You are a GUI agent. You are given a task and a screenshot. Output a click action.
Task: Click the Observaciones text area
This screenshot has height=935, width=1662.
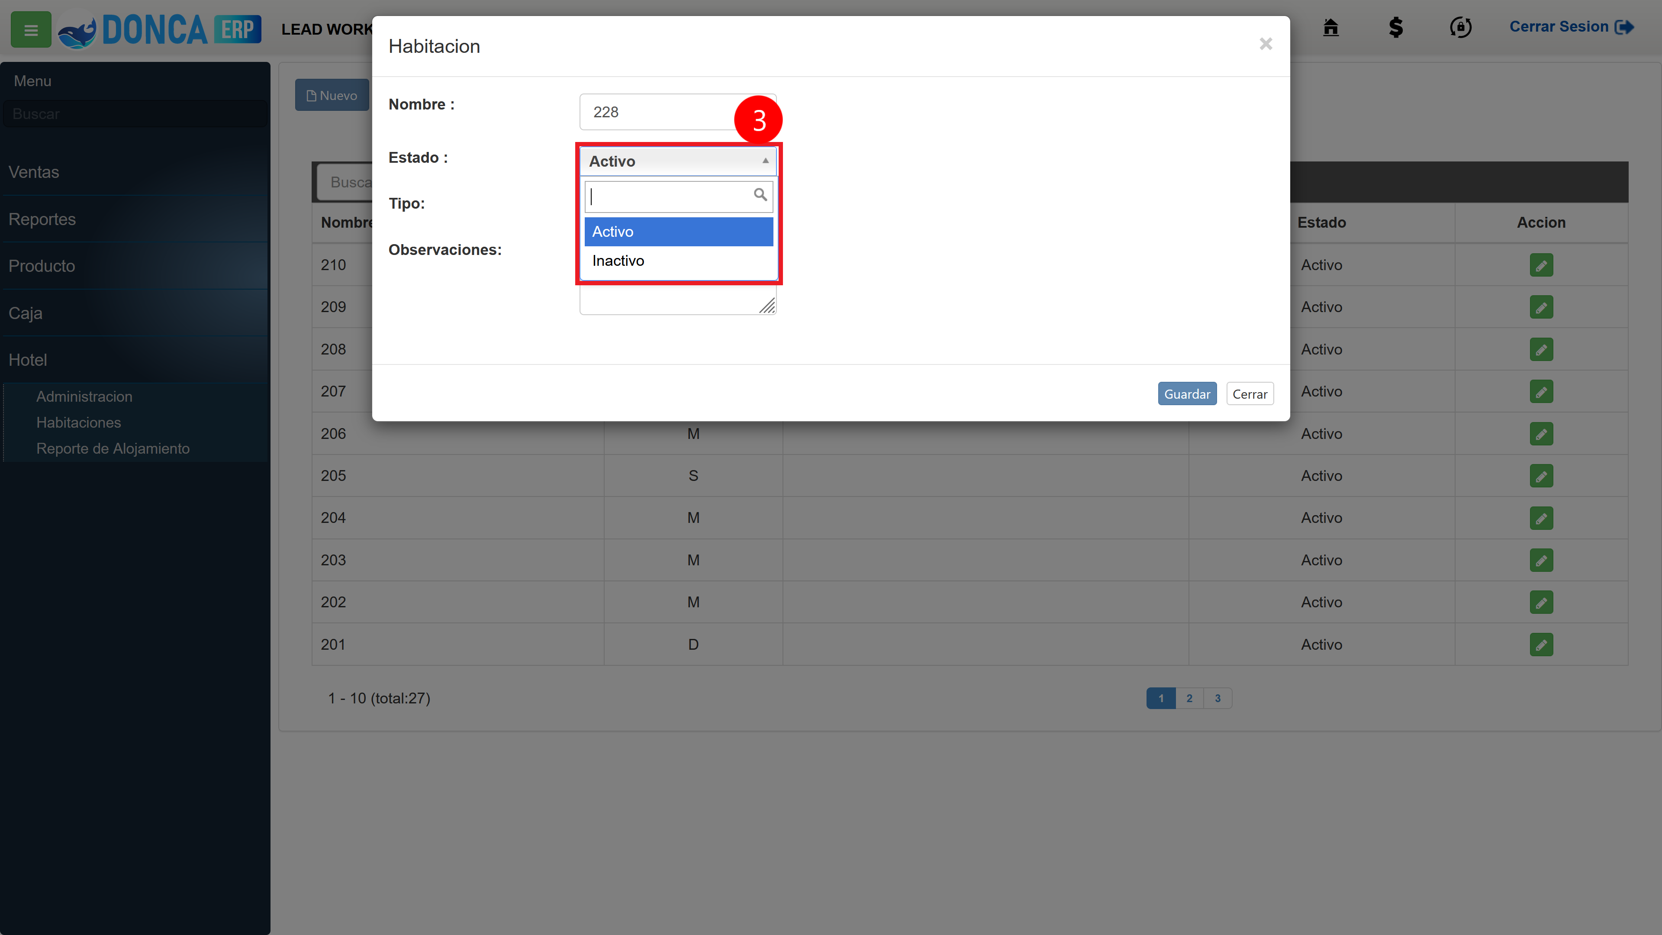(677, 300)
